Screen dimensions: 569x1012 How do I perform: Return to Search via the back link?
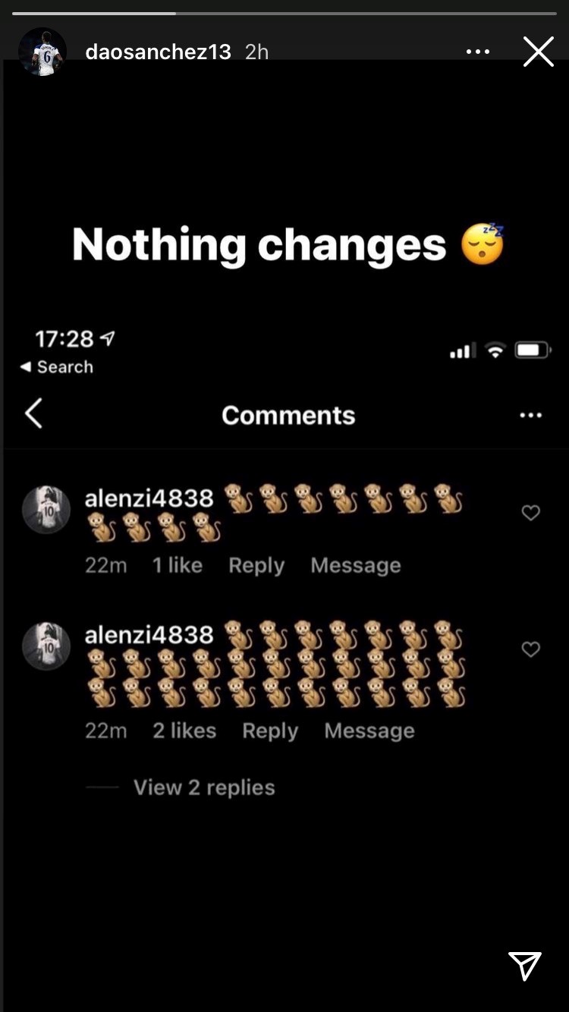(56, 367)
